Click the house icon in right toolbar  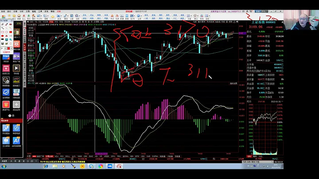coord(195,16)
